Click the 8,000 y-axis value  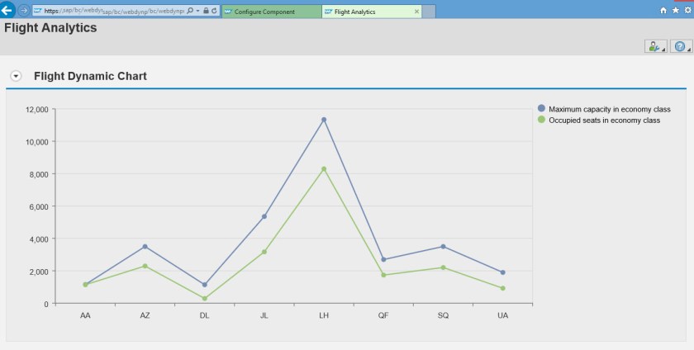40,174
